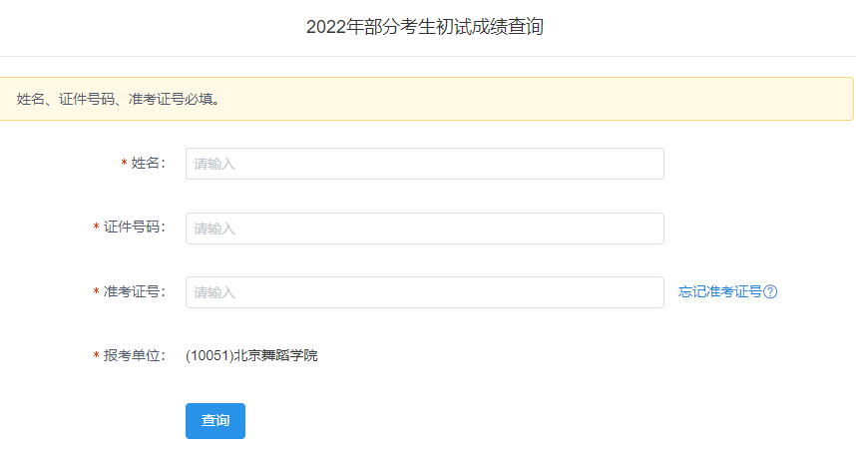Open the 忘记准考证号 link
Viewport: 856px width, 460px height.
coord(720,292)
